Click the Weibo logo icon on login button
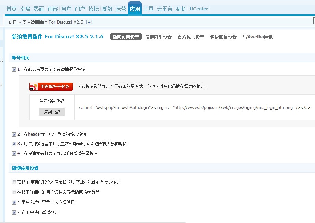The height and width of the screenshot is (223, 315). 34,87
